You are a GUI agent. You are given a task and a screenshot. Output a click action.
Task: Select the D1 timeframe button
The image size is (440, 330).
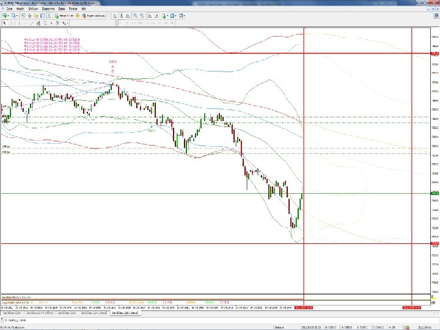159,23
